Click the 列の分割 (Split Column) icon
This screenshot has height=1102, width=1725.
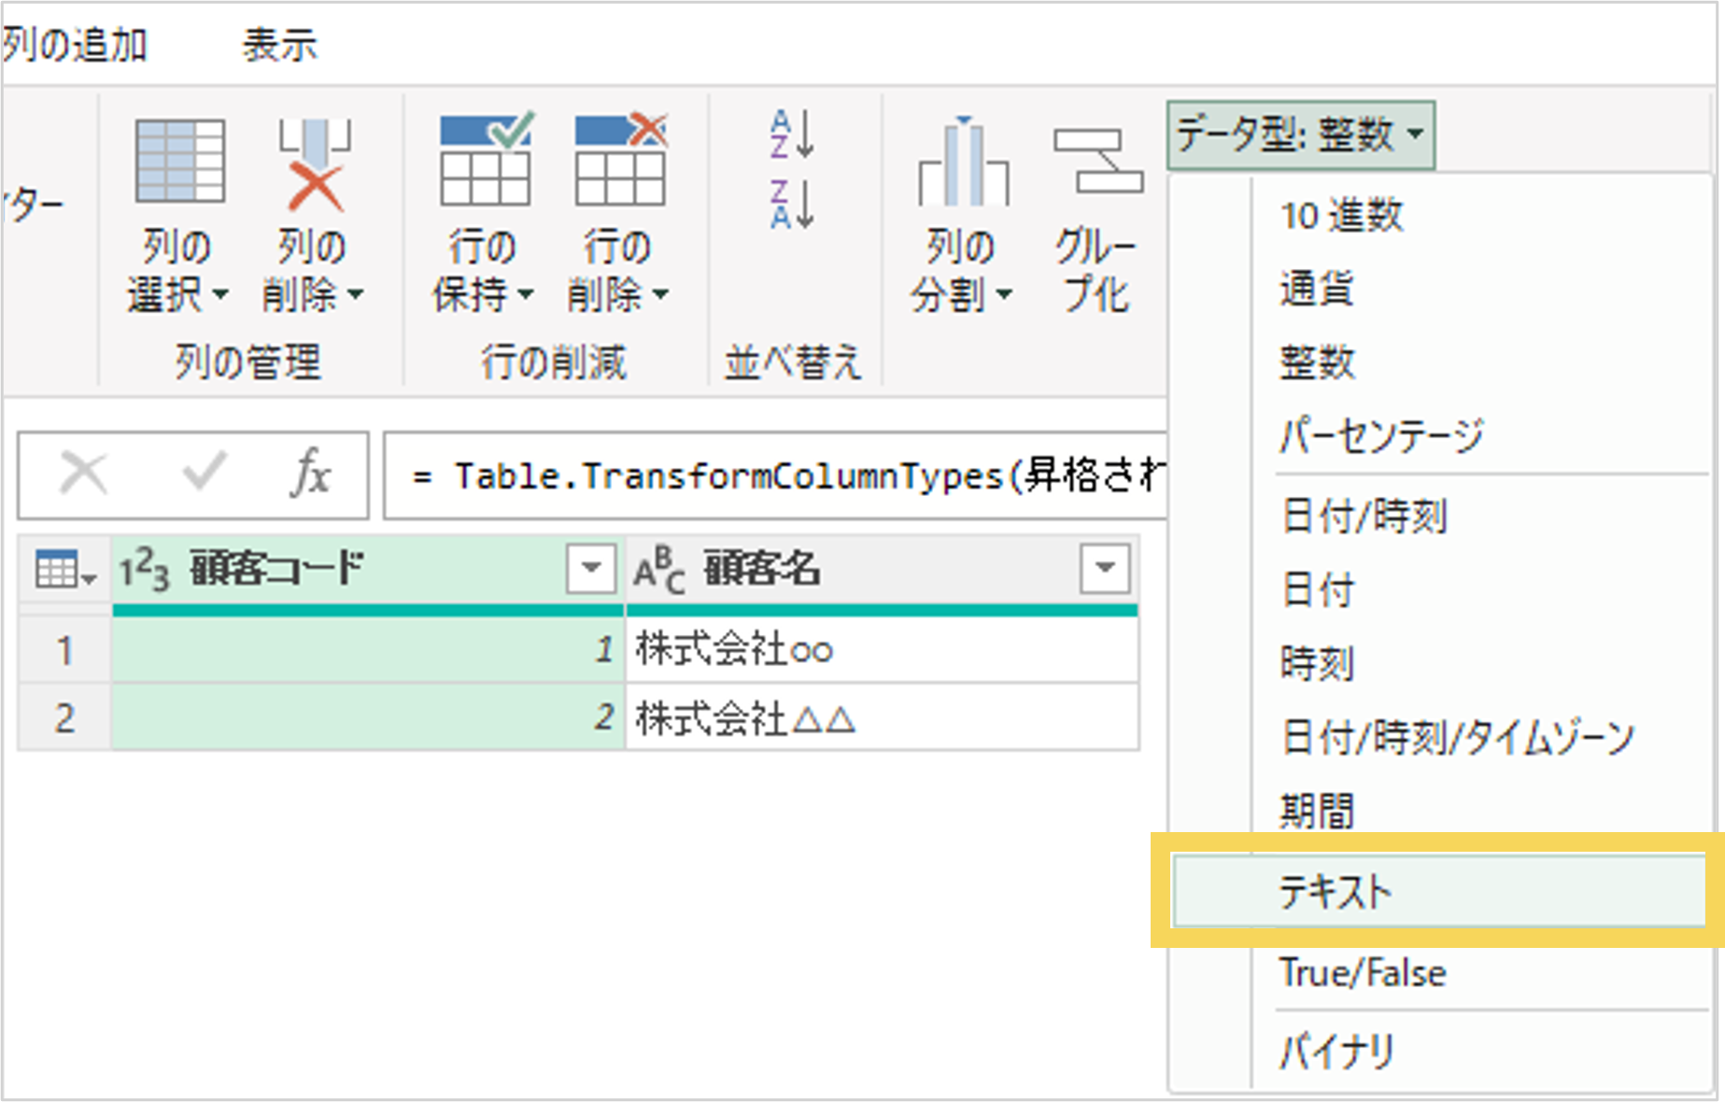pyautogui.click(x=963, y=161)
